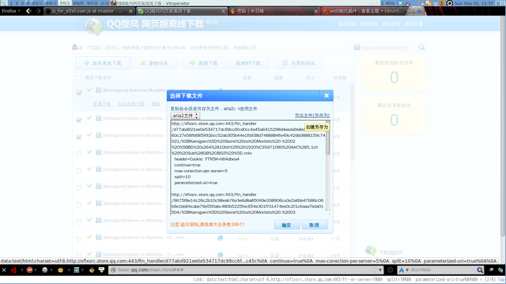
Task: Open a new tab with plus button
Action: click(419, 11)
